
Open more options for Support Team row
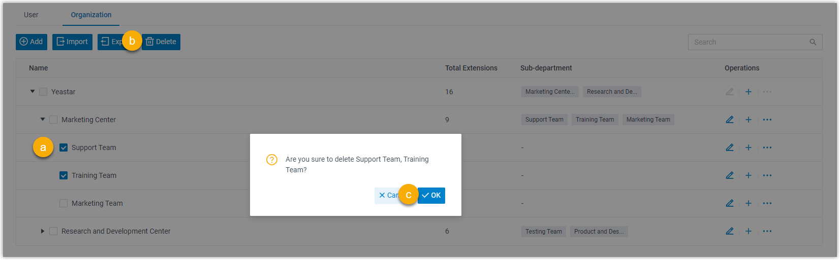pyautogui.click(x=767, y=147)
